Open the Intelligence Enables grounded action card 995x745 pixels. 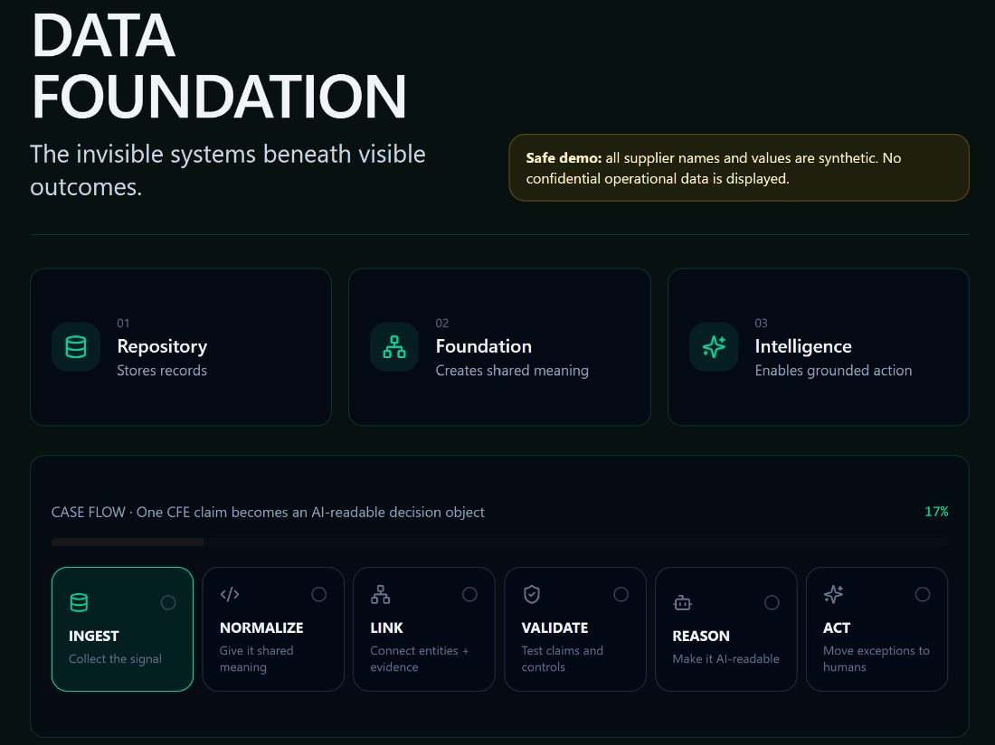819,347
